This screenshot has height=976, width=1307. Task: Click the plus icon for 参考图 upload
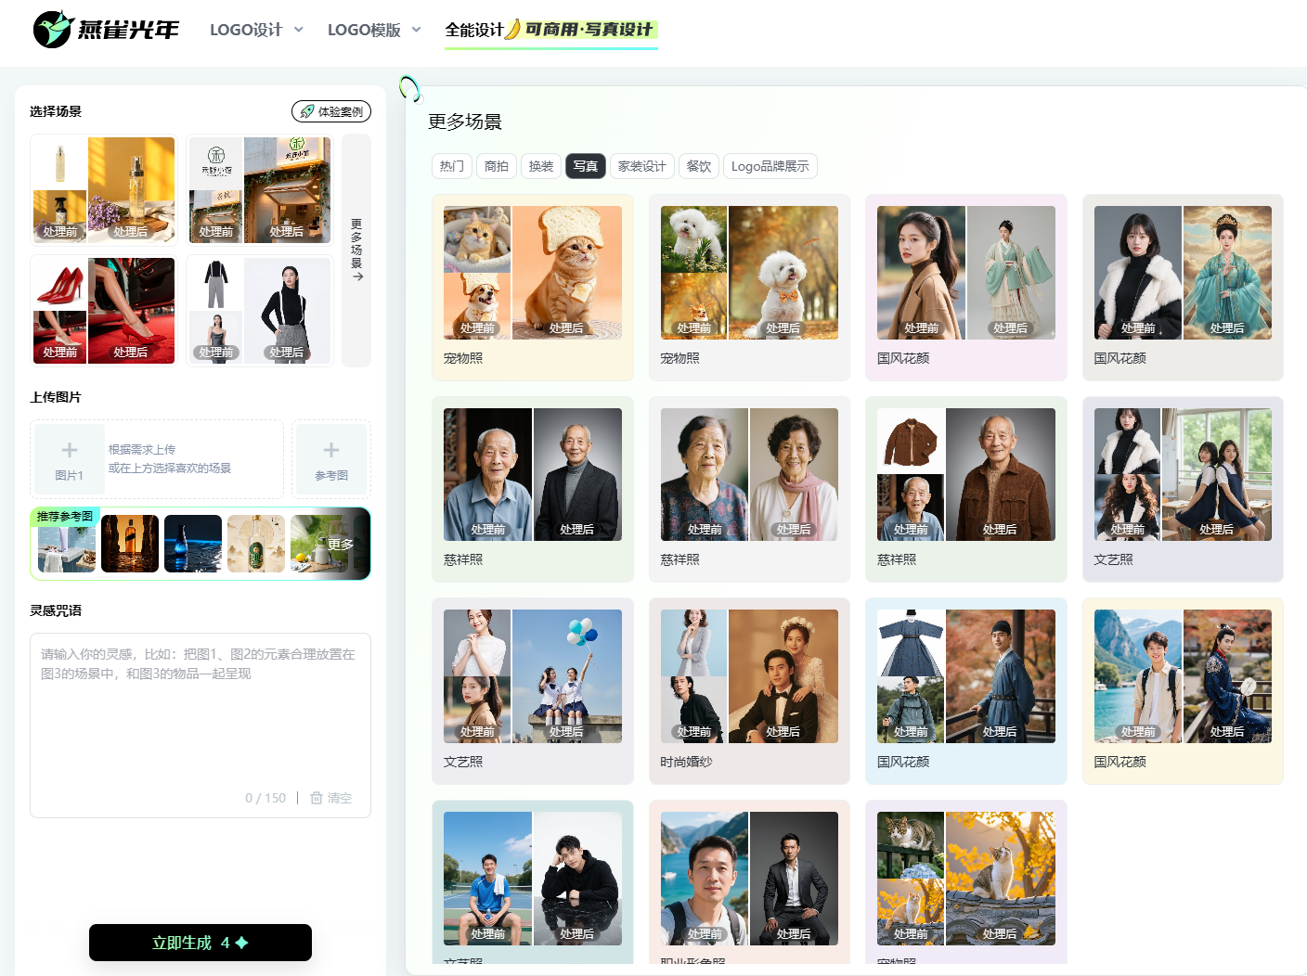pyautogui.click(x=331, y=451)
